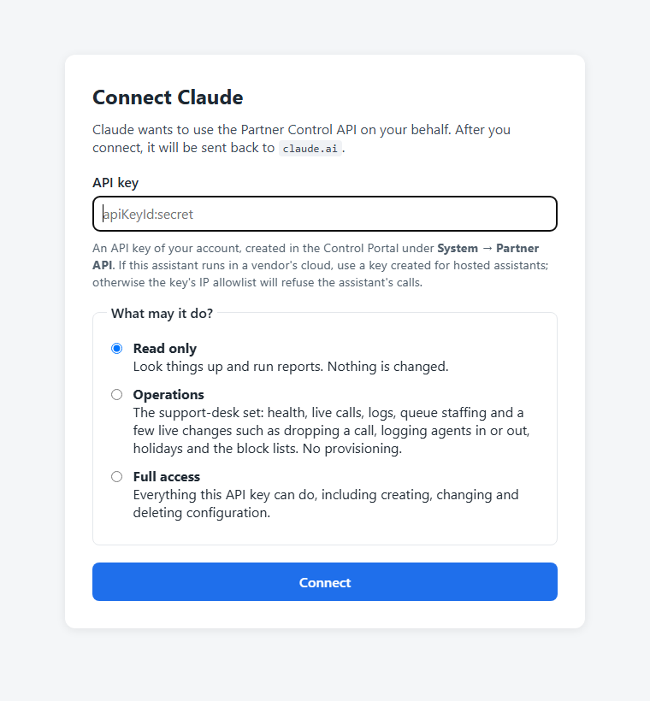Click the 'Claude wants to use' intro paragraph
The width and height of the screenshot is (650, 701).
302,138
